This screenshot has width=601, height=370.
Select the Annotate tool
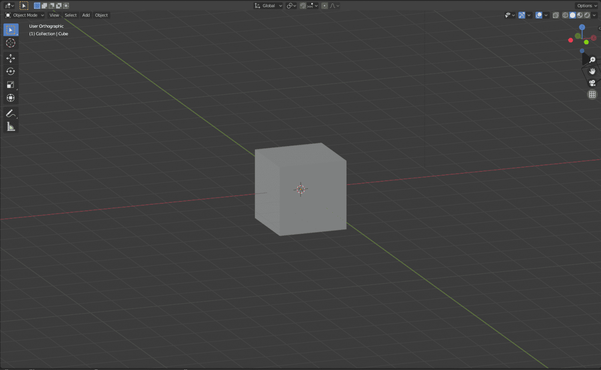(x=11, y=113)
